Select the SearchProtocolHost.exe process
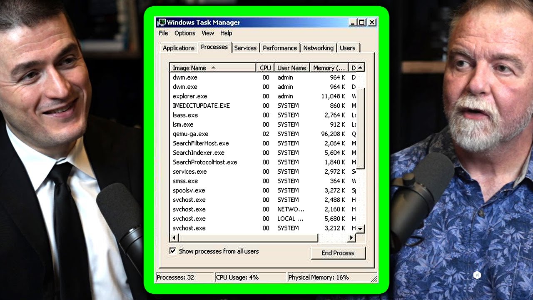The image size is (533, 300). [263, 162]
